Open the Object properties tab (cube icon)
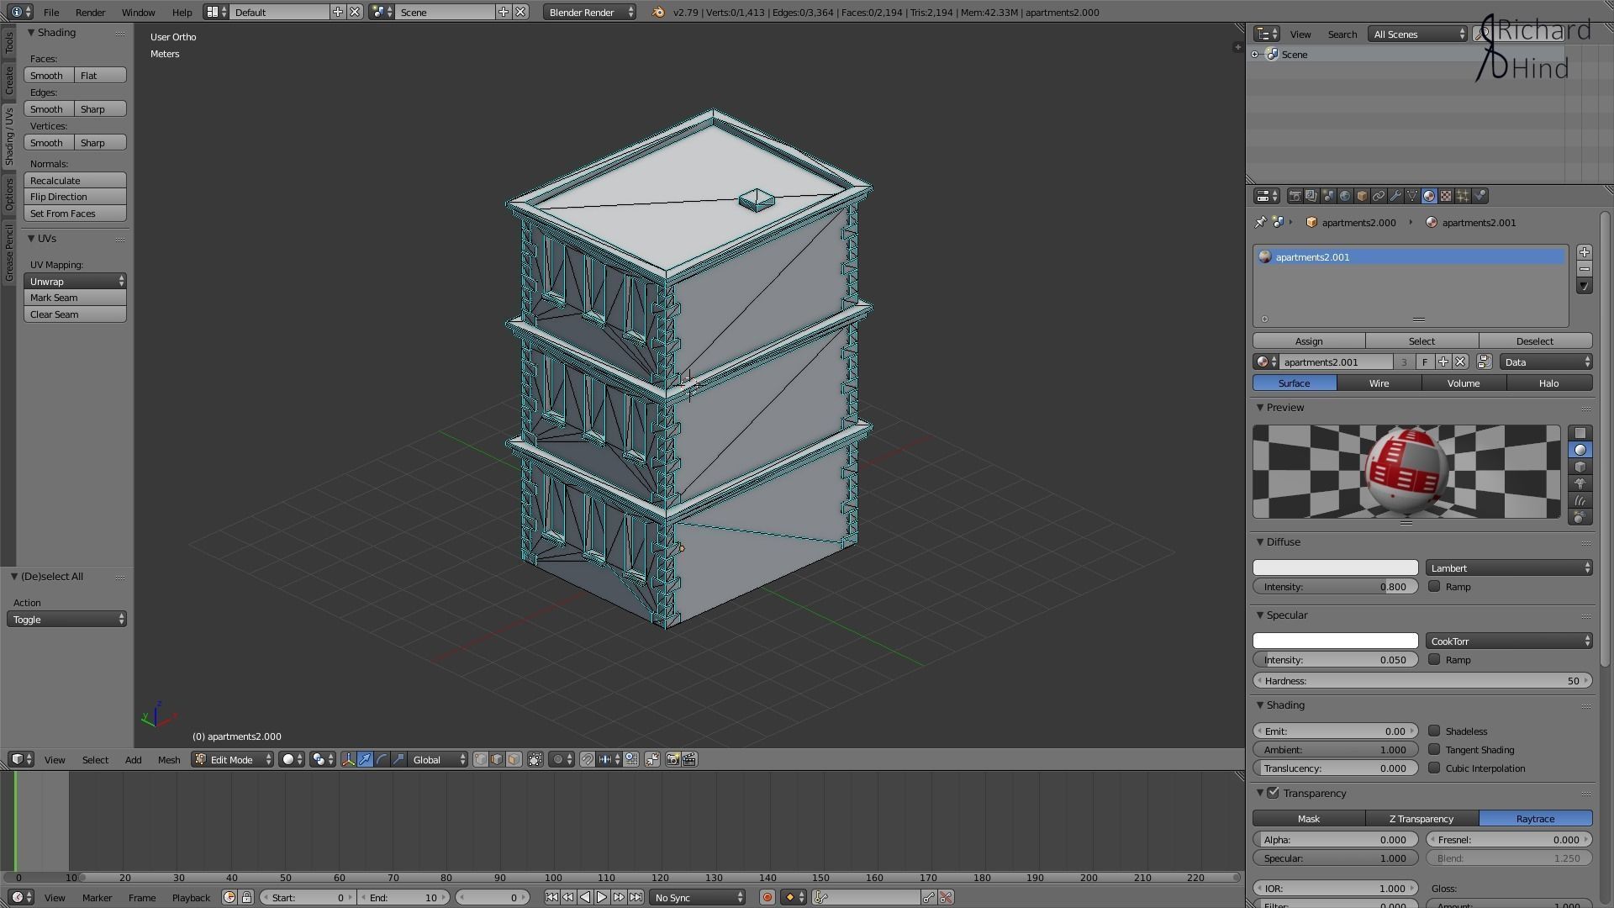Viewport: 1614px width, 908px height. click(1362, 196)
